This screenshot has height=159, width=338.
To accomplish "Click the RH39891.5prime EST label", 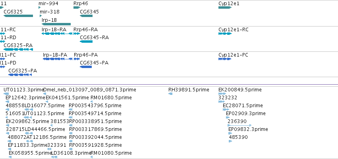I will [x=189, y=90].
